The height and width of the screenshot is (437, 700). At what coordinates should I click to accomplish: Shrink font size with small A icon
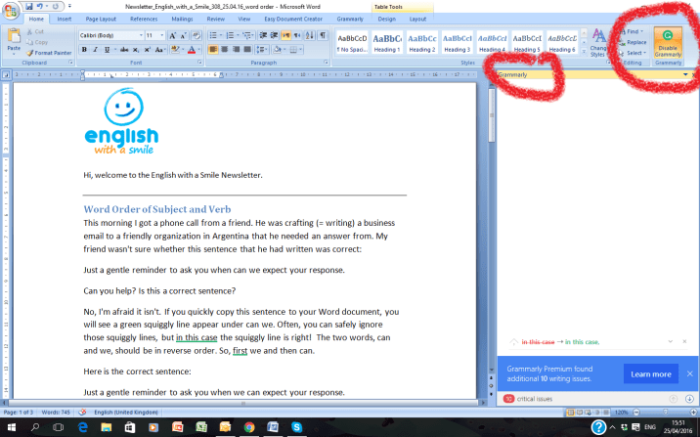pyautogui.click(x=183, y=35)
